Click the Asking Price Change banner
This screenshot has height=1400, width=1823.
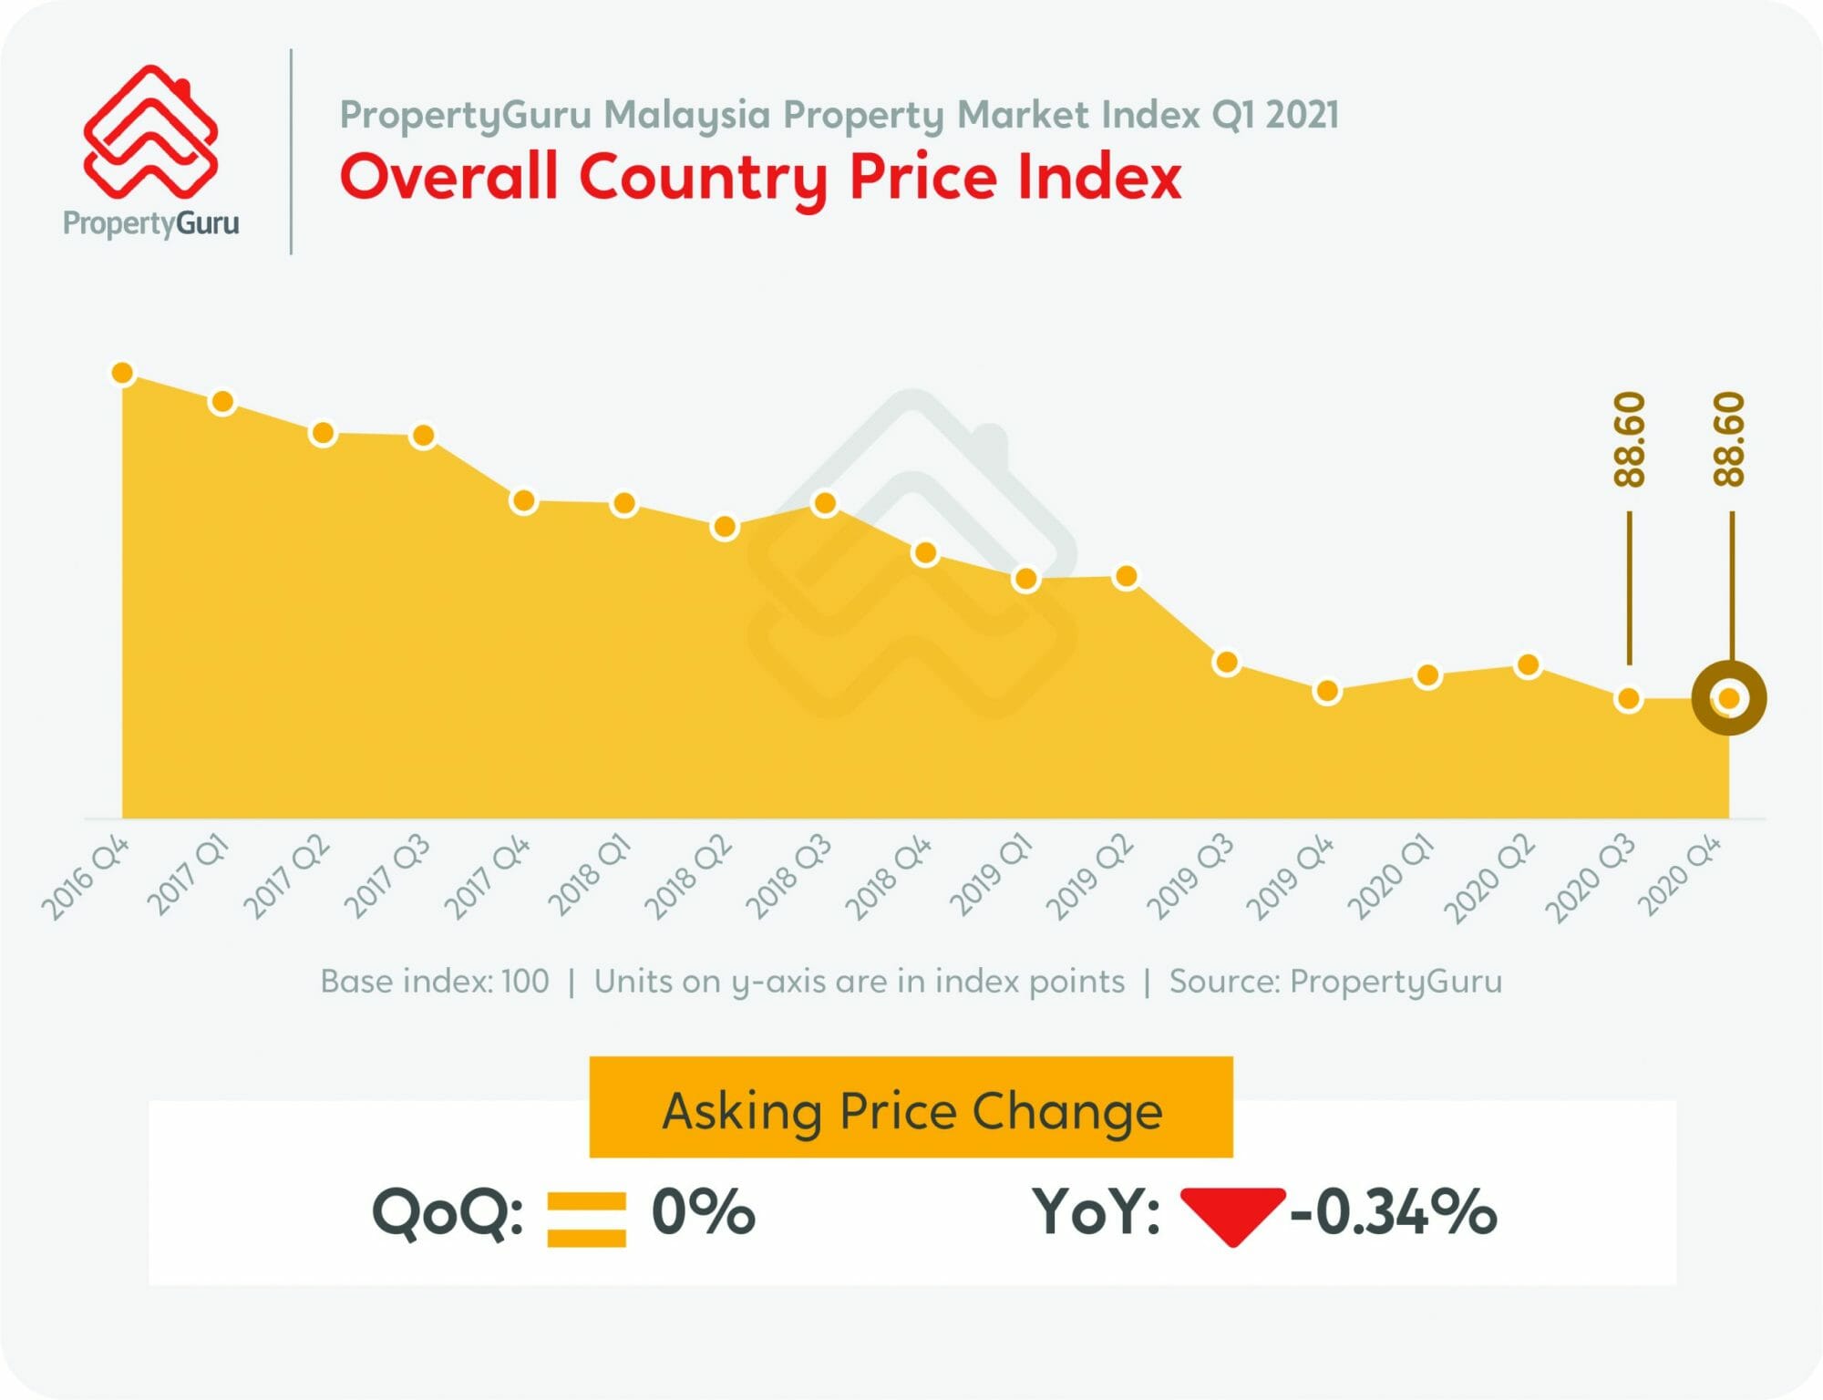pos(911,1110)
